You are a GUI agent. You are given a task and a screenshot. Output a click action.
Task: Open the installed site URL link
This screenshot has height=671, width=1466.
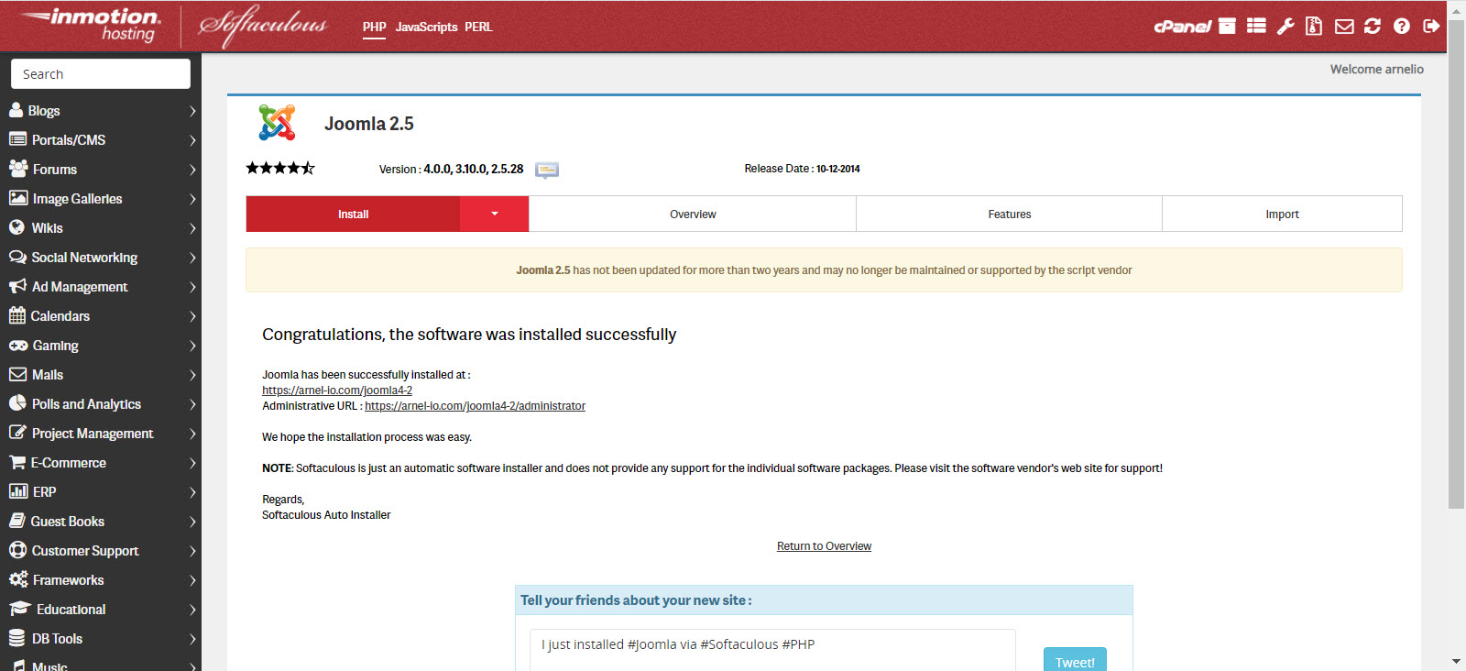pos(337,390)
